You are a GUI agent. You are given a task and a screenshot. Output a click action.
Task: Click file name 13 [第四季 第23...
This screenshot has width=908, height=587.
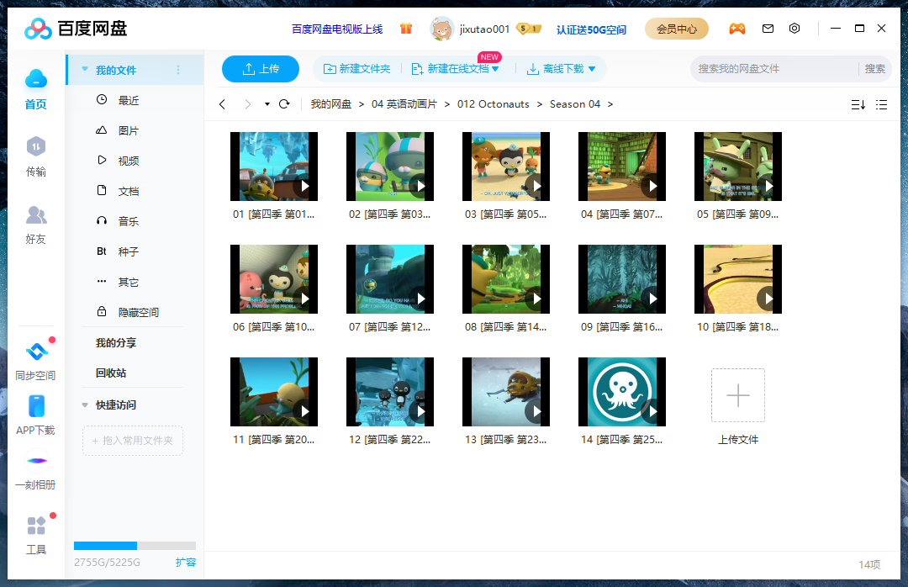coord(506,439)
